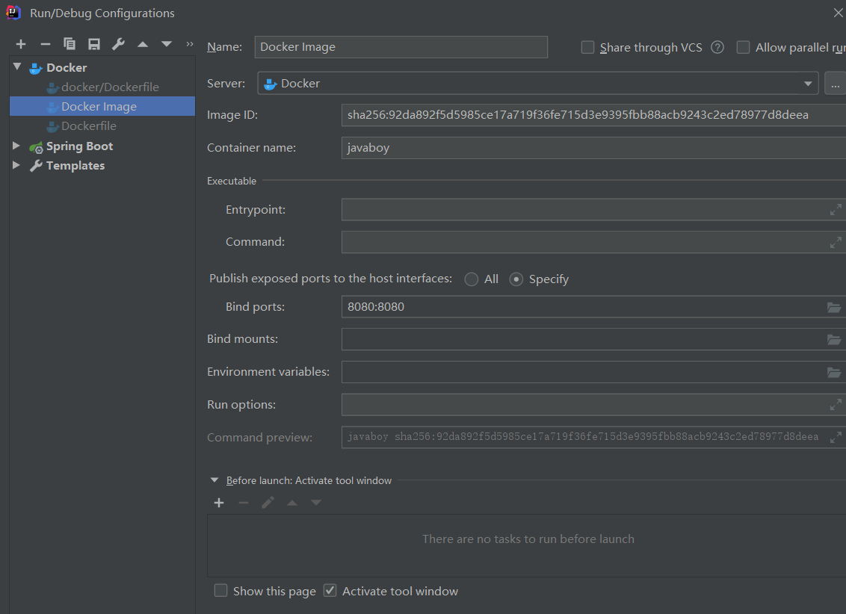
Task: Click the browse folder icon in Bind ports
Action: tap(834, 307)
